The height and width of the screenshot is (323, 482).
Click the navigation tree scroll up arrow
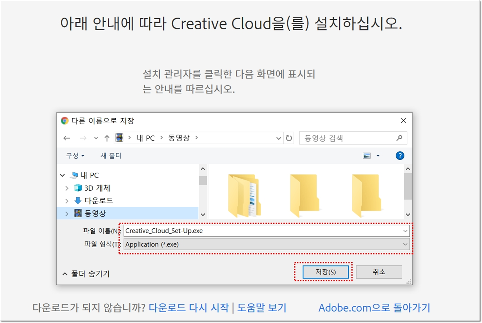pos(203,169)
